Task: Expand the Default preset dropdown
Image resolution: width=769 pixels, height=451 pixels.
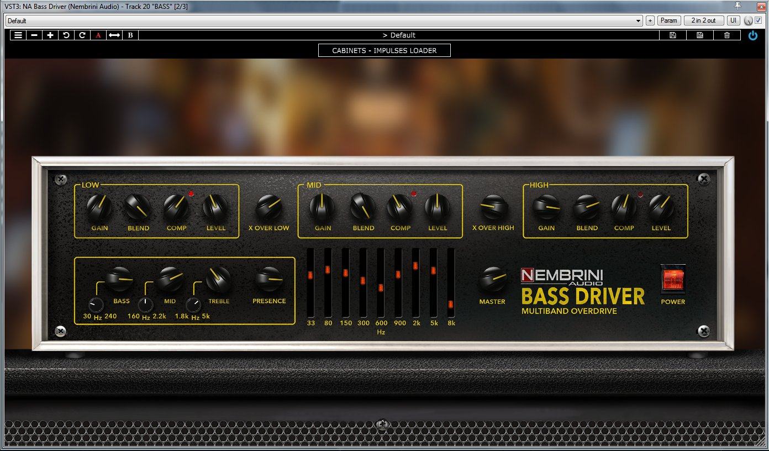Action: [x=639, y=20]
